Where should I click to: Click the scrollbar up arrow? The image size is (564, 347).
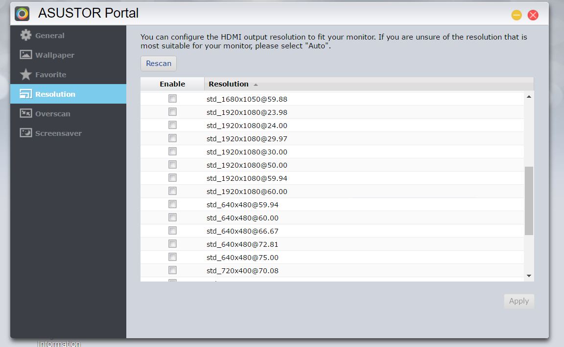coord(529,97)
